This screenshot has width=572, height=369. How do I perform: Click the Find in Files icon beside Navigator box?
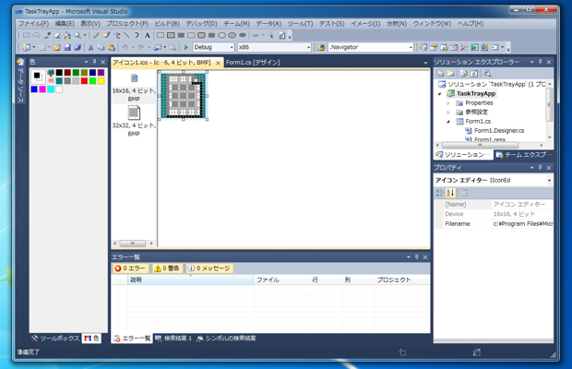point(321,47)
